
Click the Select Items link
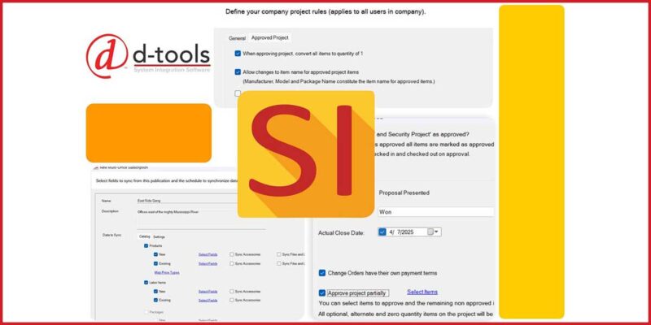[x=422, y=292]
